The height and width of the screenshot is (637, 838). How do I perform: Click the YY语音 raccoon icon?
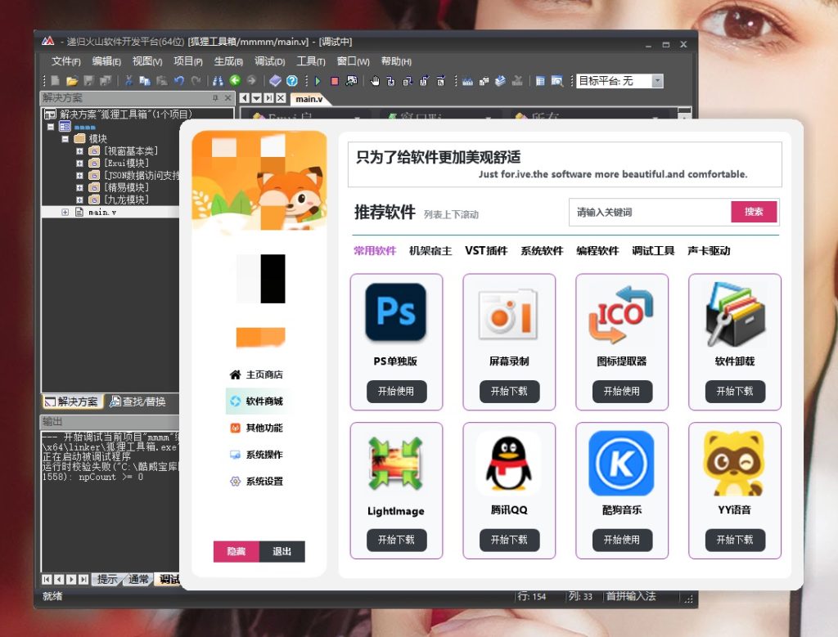[734, 464]
